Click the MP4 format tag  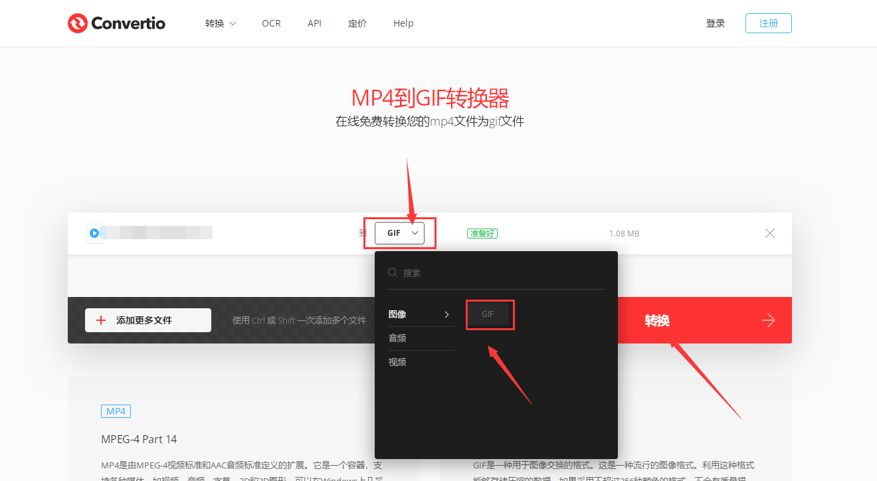point(116,411)
